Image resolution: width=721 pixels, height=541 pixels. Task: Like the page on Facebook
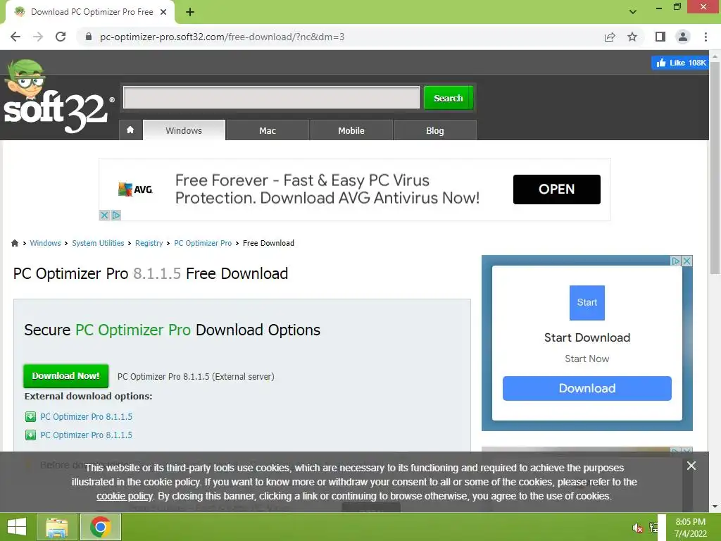tap(679, 63)
